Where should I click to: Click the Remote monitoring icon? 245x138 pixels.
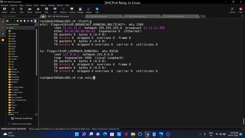click(13, 118)
